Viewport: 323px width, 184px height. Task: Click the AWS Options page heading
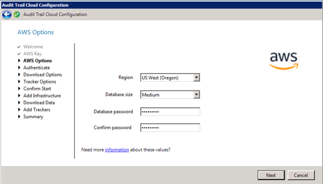point(36,32)
